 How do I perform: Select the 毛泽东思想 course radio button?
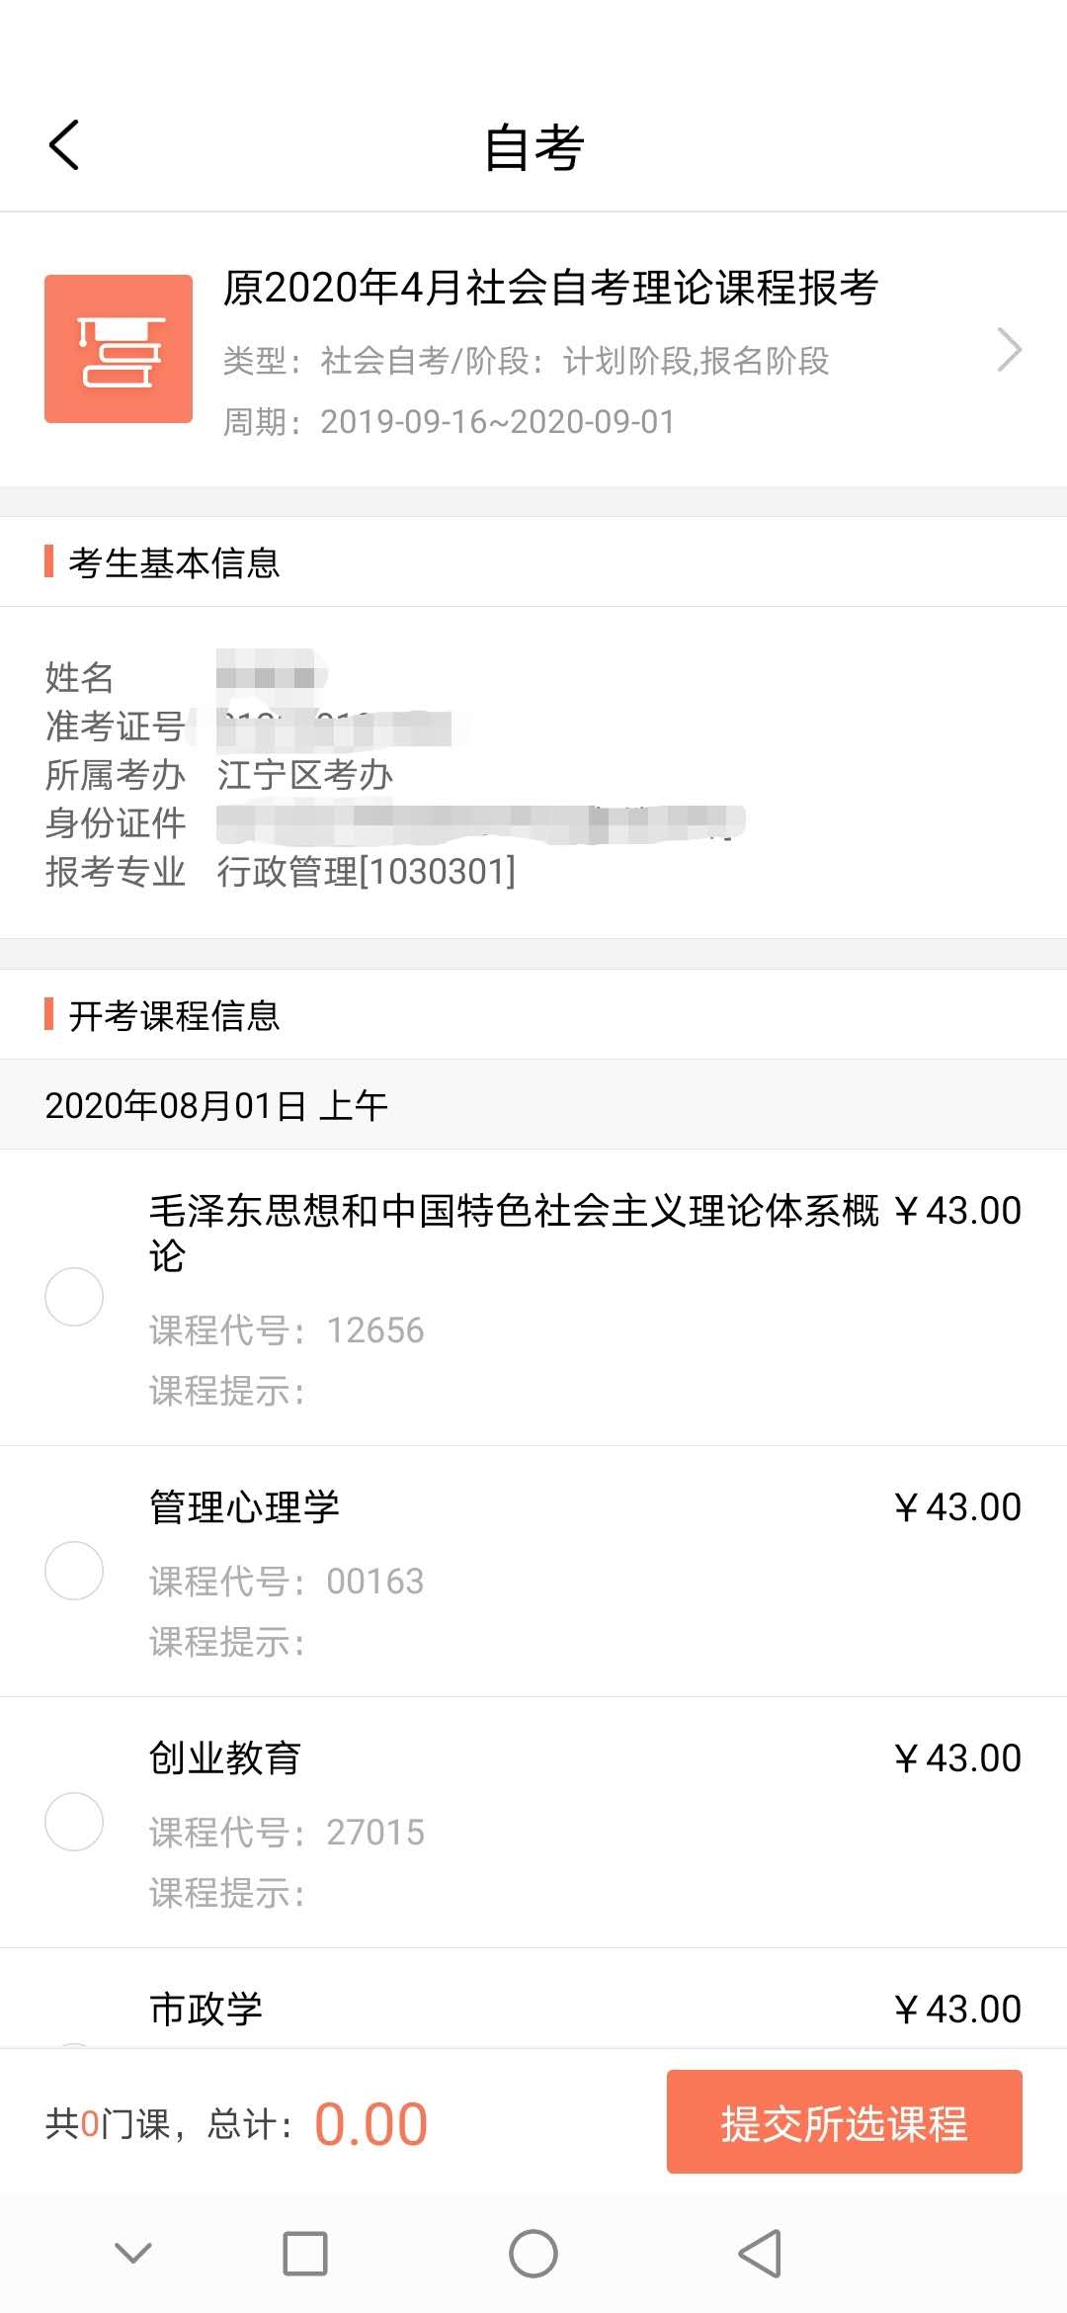(74, 1296)
